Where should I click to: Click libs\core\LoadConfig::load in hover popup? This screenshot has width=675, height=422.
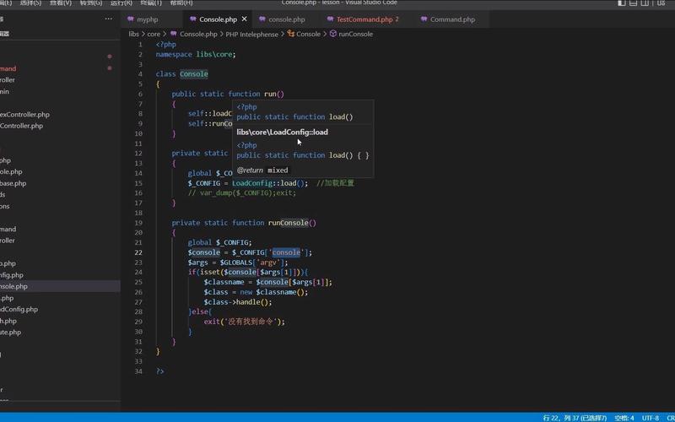283,133
